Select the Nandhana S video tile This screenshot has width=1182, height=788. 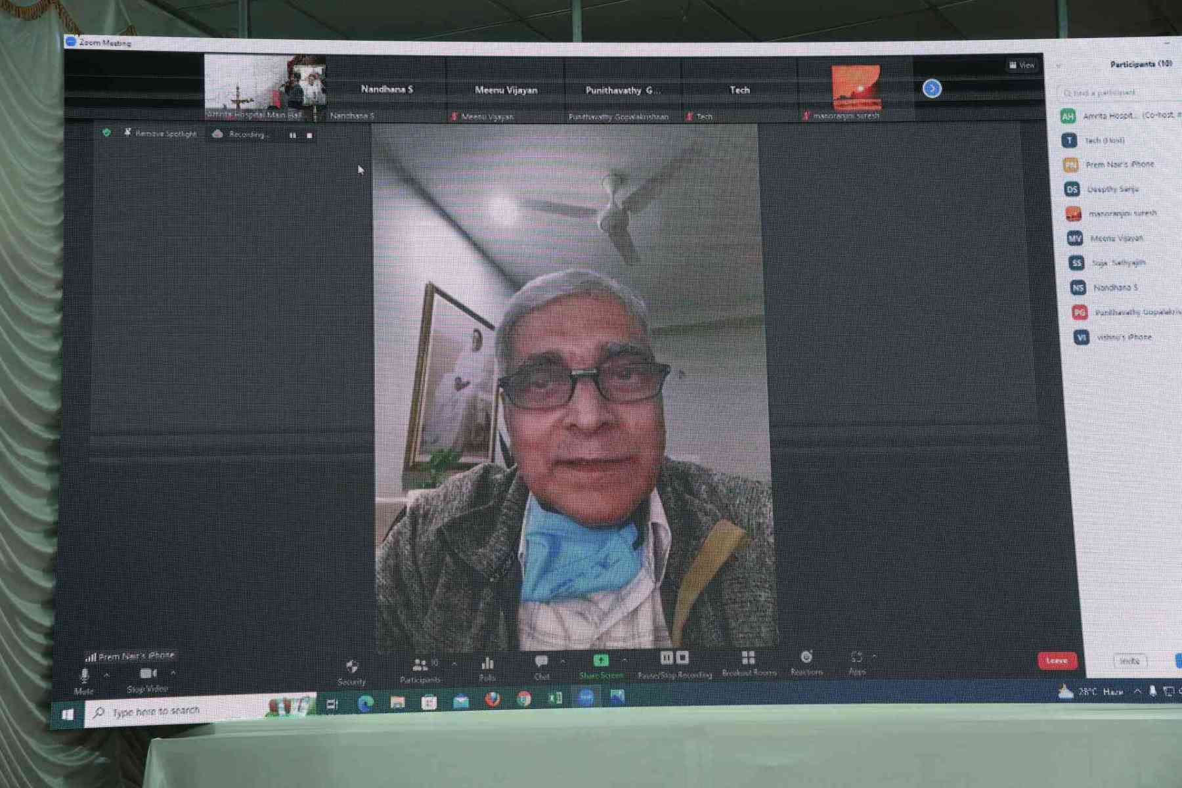pyautogui.click(x=386, y=89)
